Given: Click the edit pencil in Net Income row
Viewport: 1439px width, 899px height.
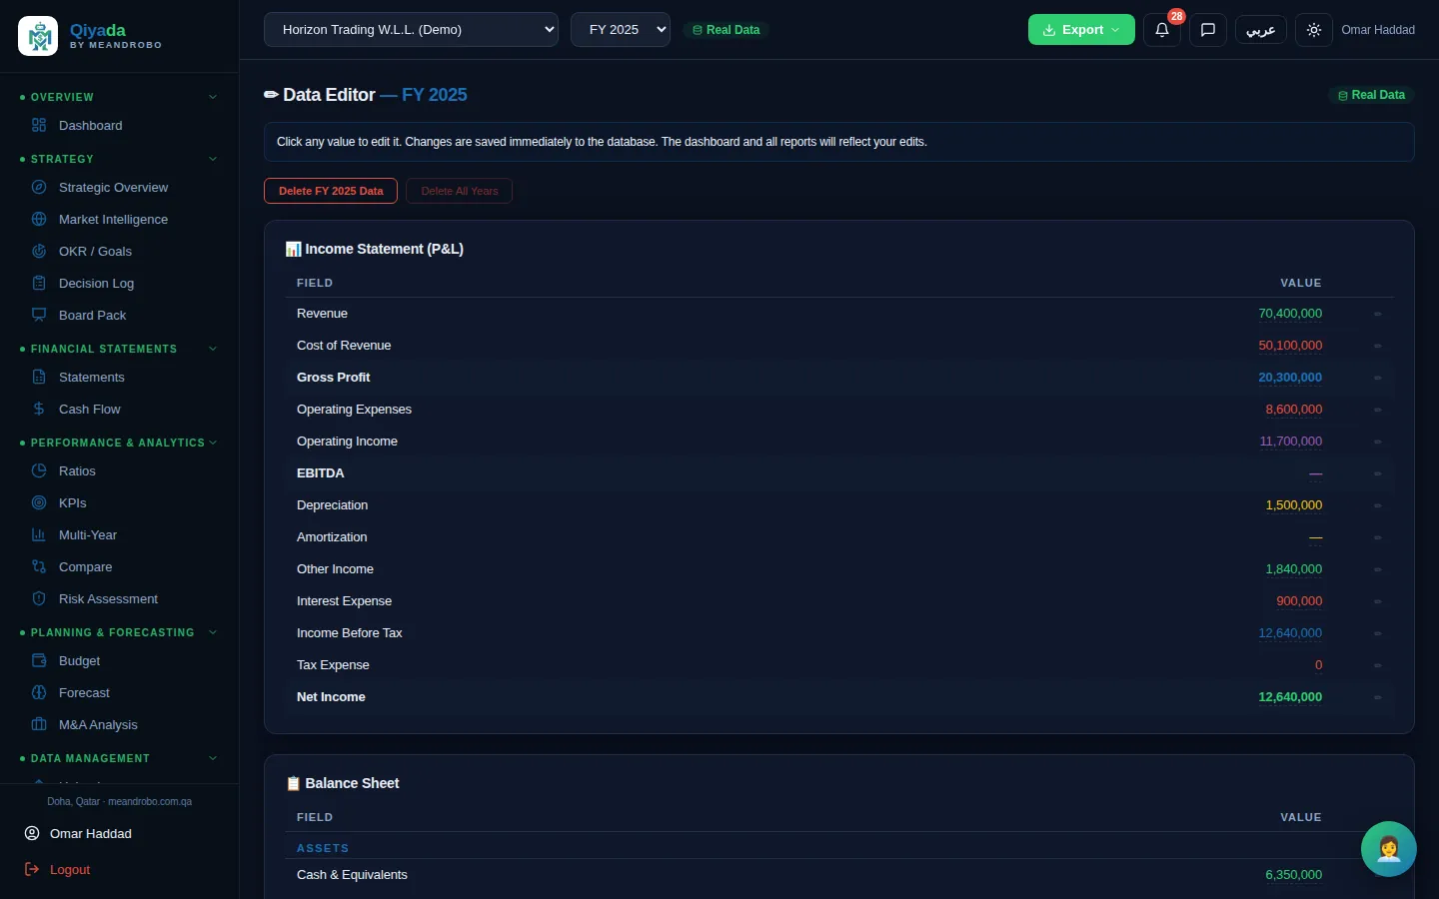Looking at the screenshot, I should [x=1377, y=697].
